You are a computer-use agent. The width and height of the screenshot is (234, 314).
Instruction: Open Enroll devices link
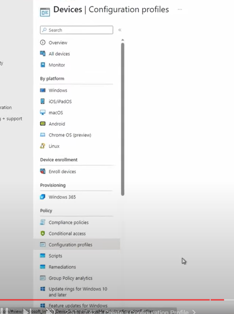click(62, 171)
